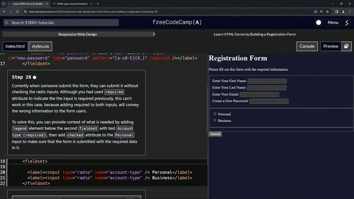Switch to the styles.css editor tab
The height and width of the screenshot is (199, 354).
pyautogui.click(x=40, y=46)
